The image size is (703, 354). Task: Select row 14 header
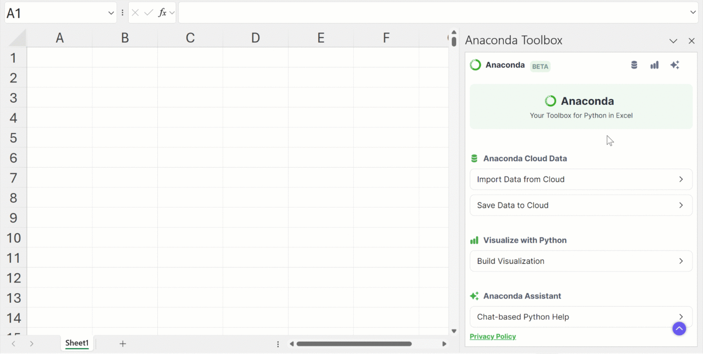[x=14, y=318]
